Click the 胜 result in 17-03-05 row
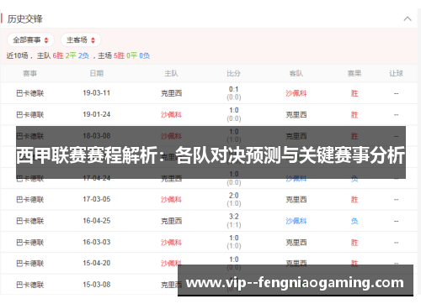Screen dimensions: 421x304 (x=354, y=200)
